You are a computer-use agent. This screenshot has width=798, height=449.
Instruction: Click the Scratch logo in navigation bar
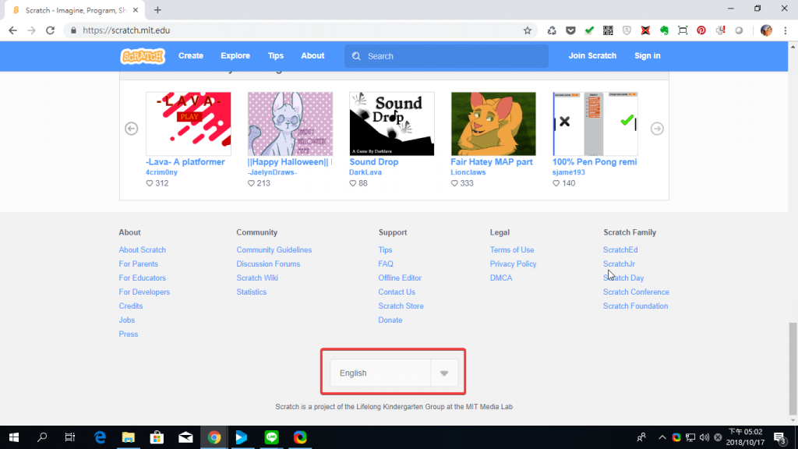143,56
